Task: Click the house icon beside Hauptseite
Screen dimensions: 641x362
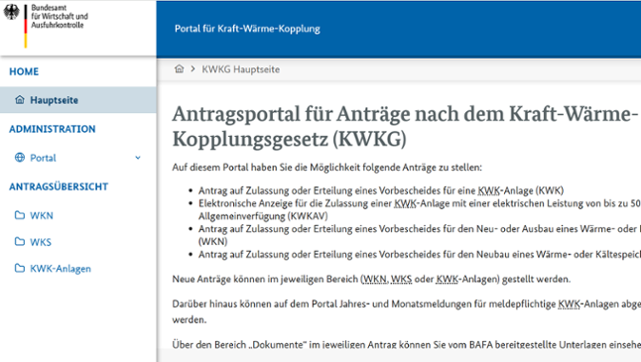Action: [20, 100]
